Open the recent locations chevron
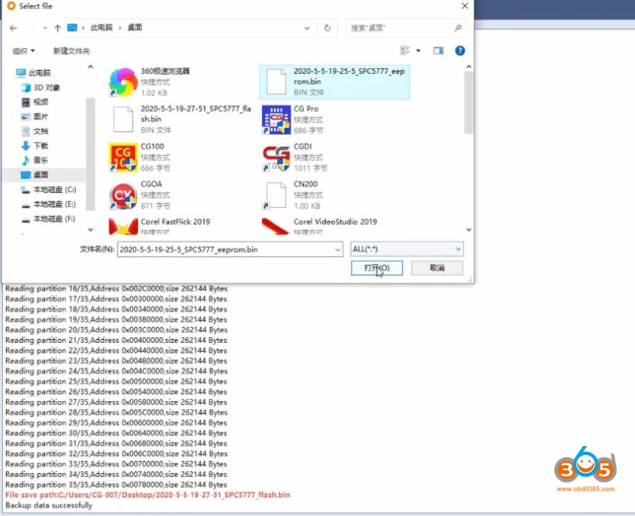The height and width of the screenshot is (516, 635). point(45,28)
